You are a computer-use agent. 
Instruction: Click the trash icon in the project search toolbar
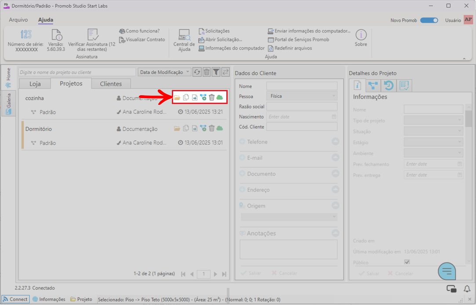(207, 72)
